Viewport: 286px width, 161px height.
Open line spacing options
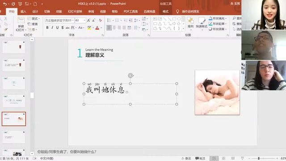[x=136, y=20]
